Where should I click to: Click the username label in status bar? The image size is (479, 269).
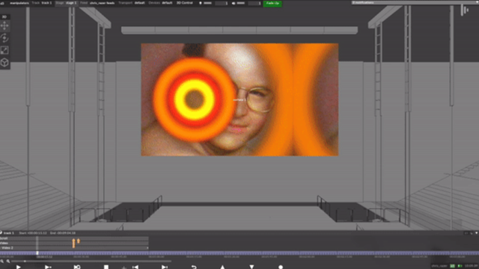[439, 266]
